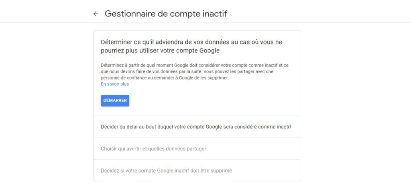The width and height of the screenshot is (411, 189).
Task: Click the back arrow icon
Action: click(96, 14)
